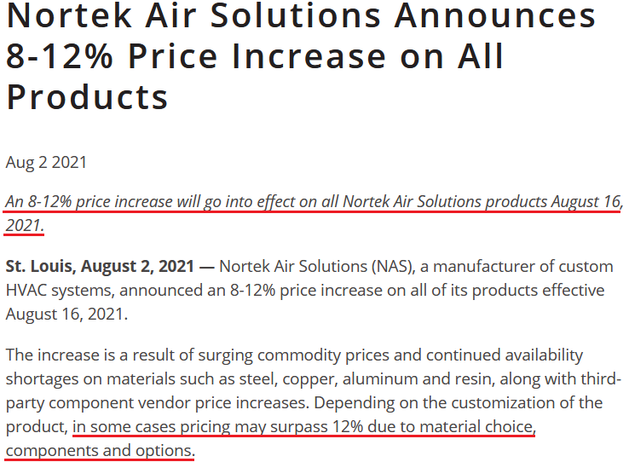Viewport: 629px width, 462px height.
Task: Click 'continued availability' in the second paragraph
Action: 505,355
